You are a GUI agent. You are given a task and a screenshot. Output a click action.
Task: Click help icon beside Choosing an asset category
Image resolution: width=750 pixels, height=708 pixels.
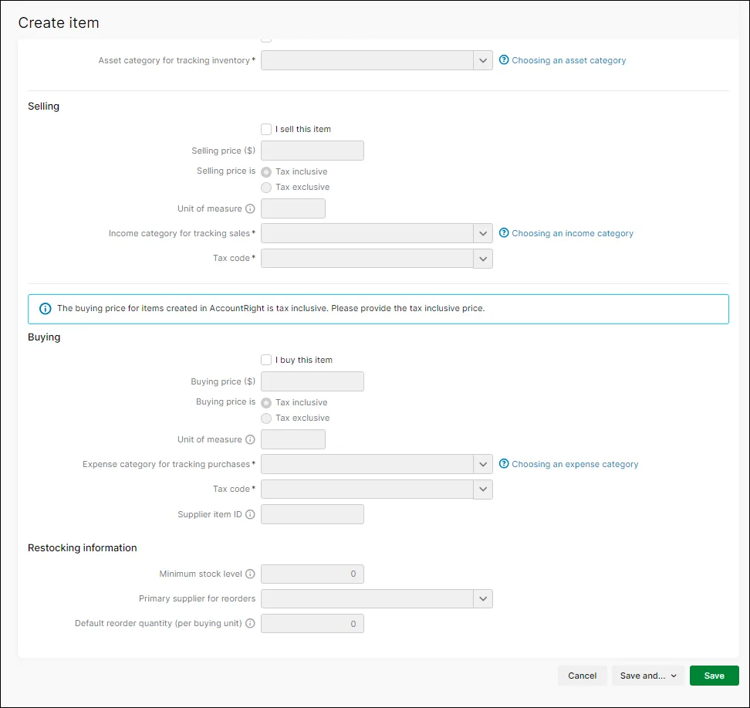504,60
